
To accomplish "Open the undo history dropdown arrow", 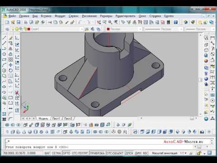I will coord(84,22).
